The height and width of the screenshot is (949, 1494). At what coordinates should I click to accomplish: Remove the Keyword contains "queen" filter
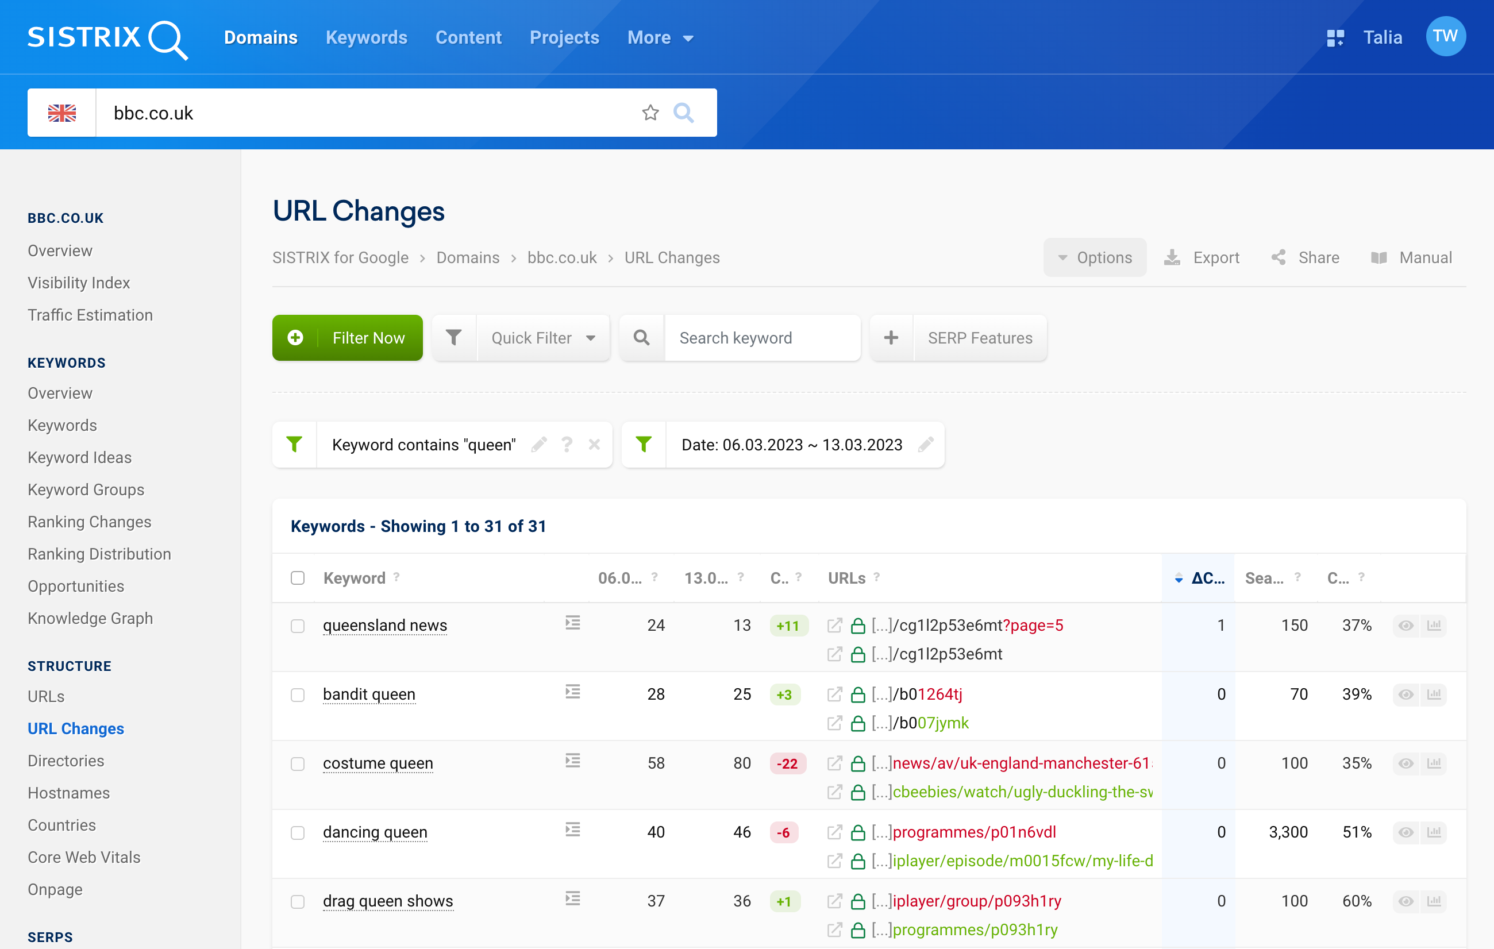click(594, 445)
